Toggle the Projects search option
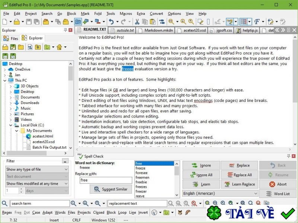 click(x=84, y=213)
